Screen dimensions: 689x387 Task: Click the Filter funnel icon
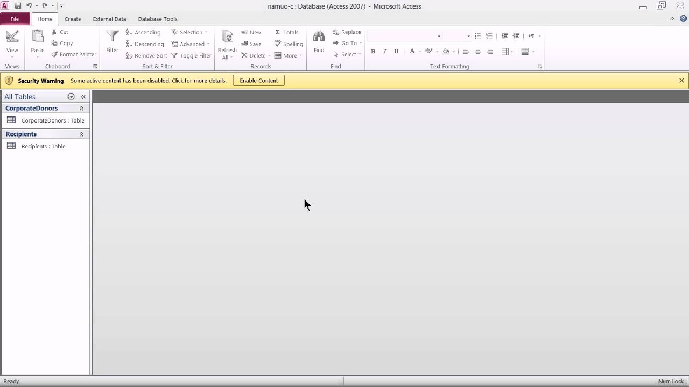click(112, 37)
